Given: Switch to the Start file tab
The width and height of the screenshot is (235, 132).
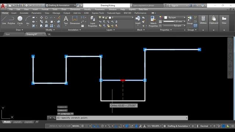Looking at the screenshot, I should 7,34.
